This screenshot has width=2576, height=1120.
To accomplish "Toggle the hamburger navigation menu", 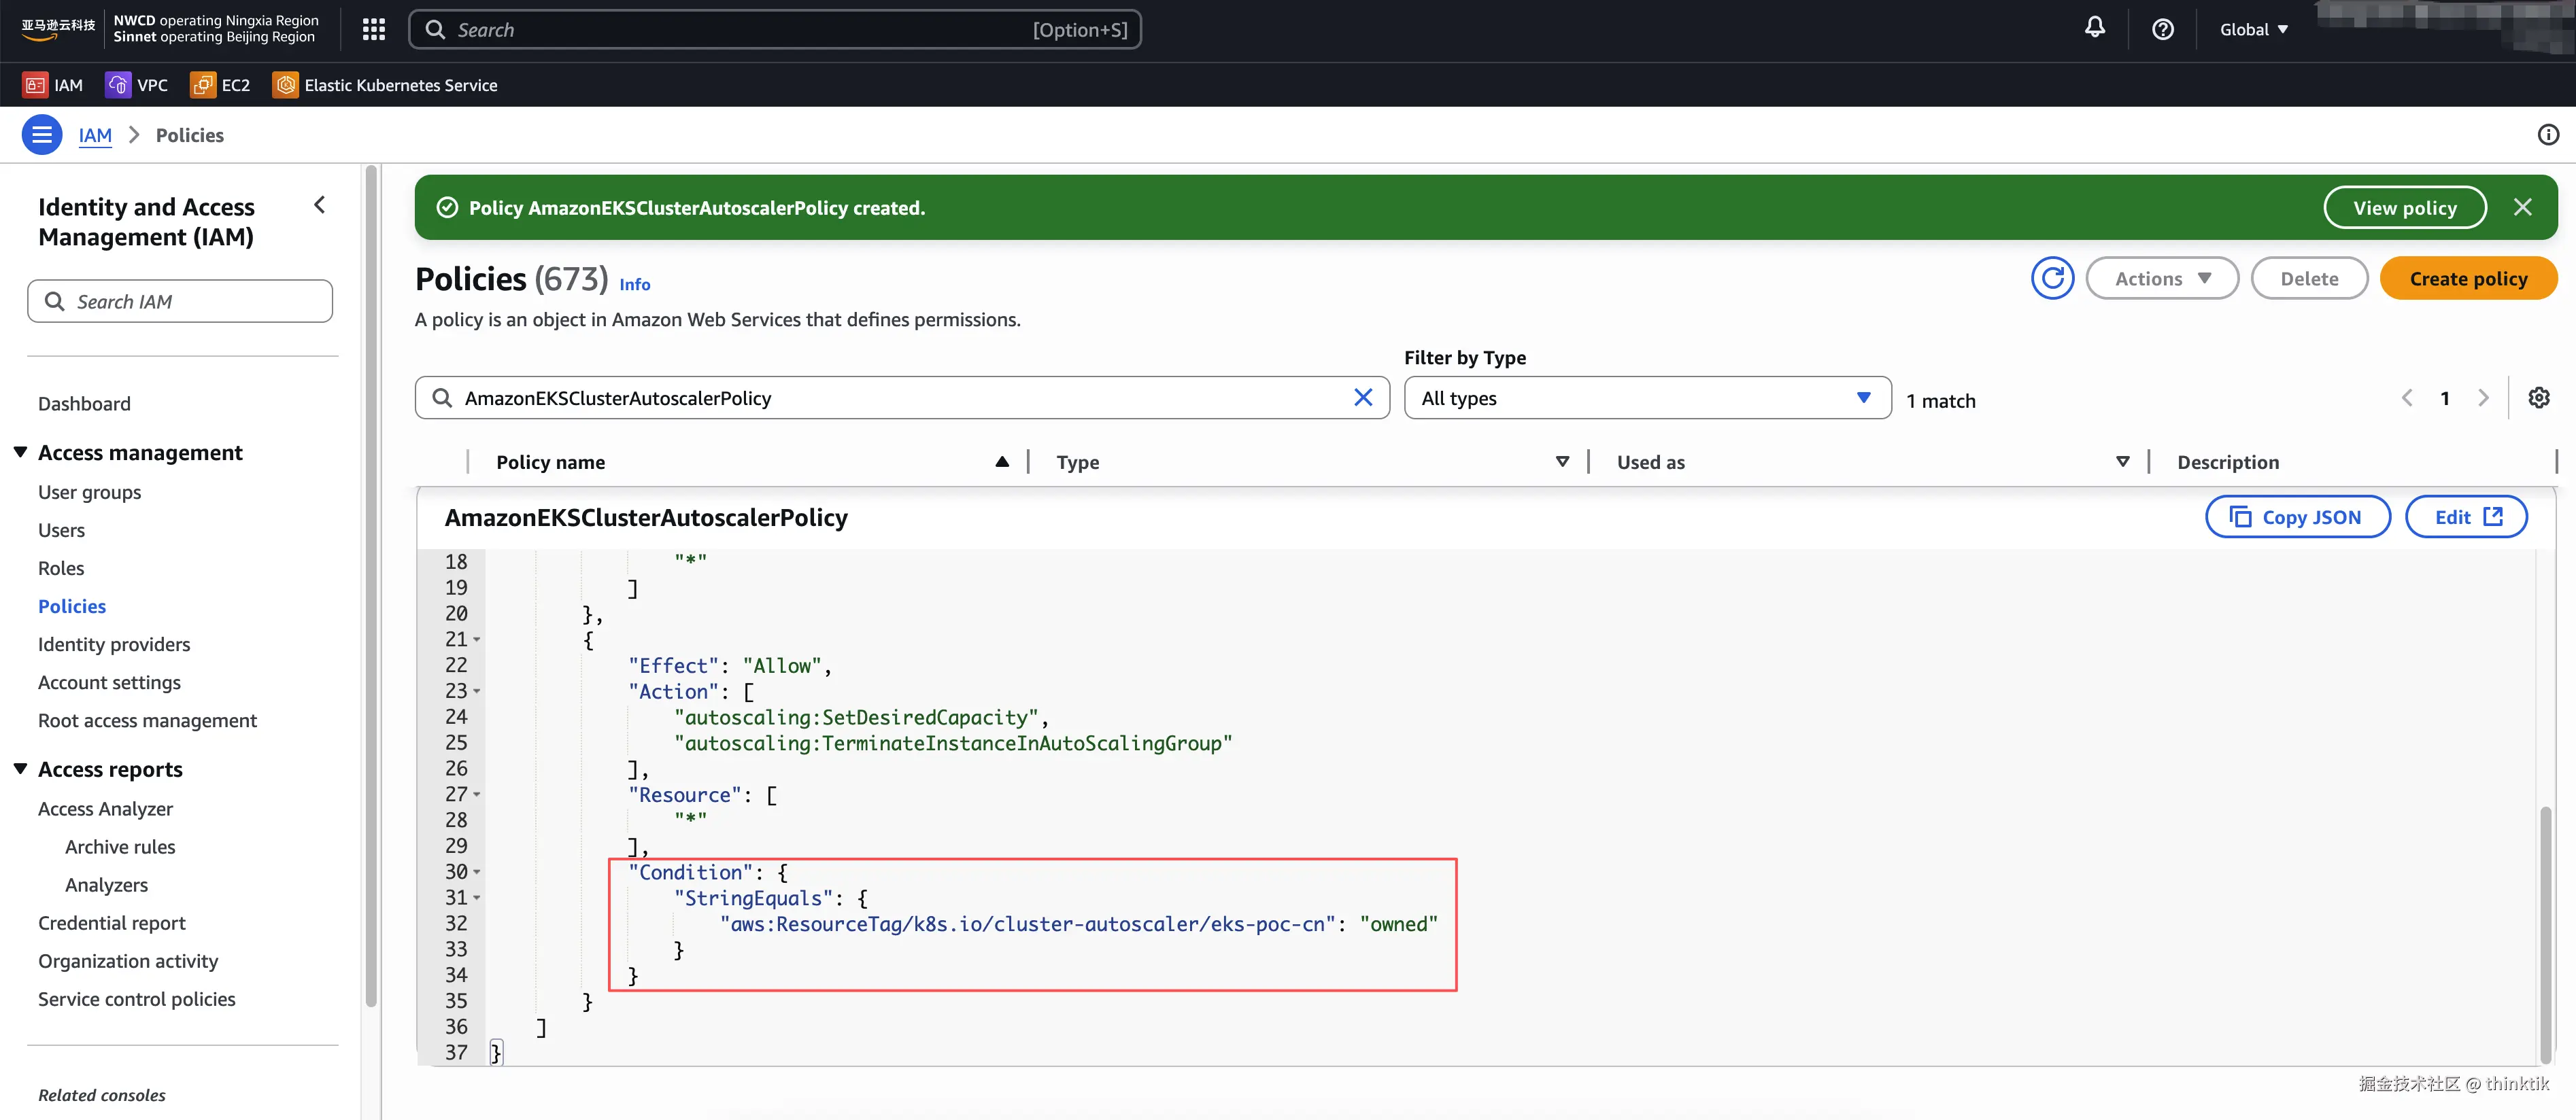I will point(42,135).
